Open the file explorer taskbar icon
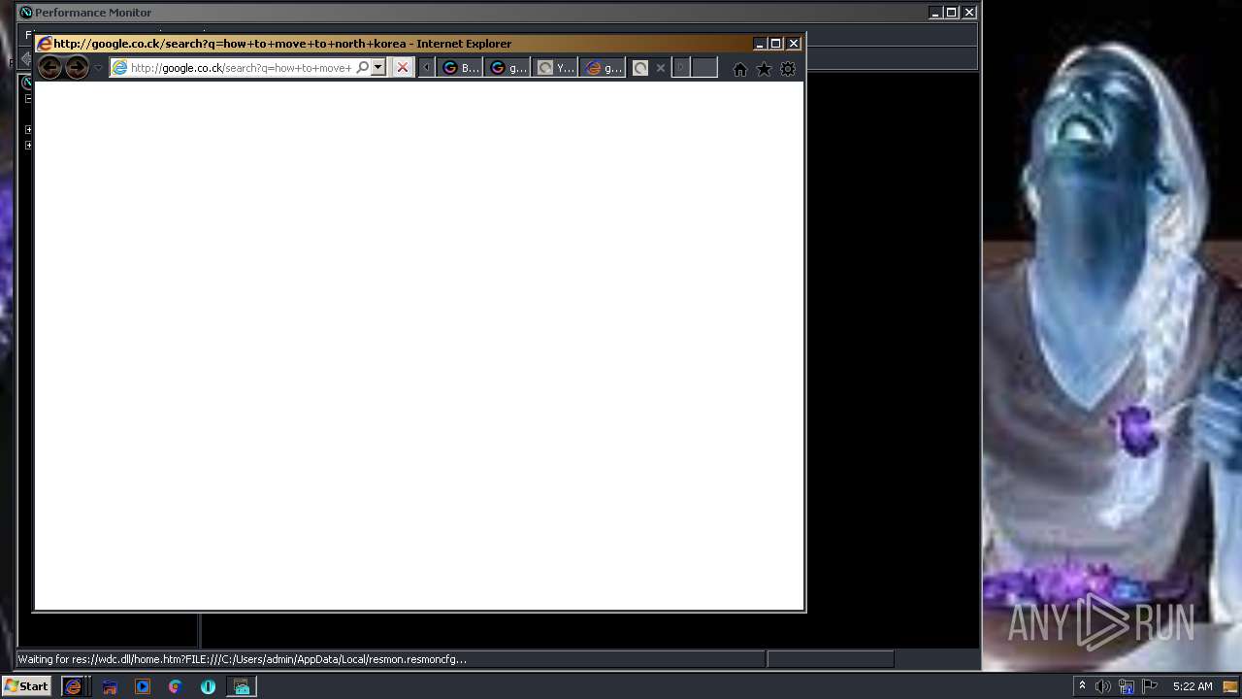Image resolution: width=1242 pixels, height=699 pixels. tap(110, 686)
